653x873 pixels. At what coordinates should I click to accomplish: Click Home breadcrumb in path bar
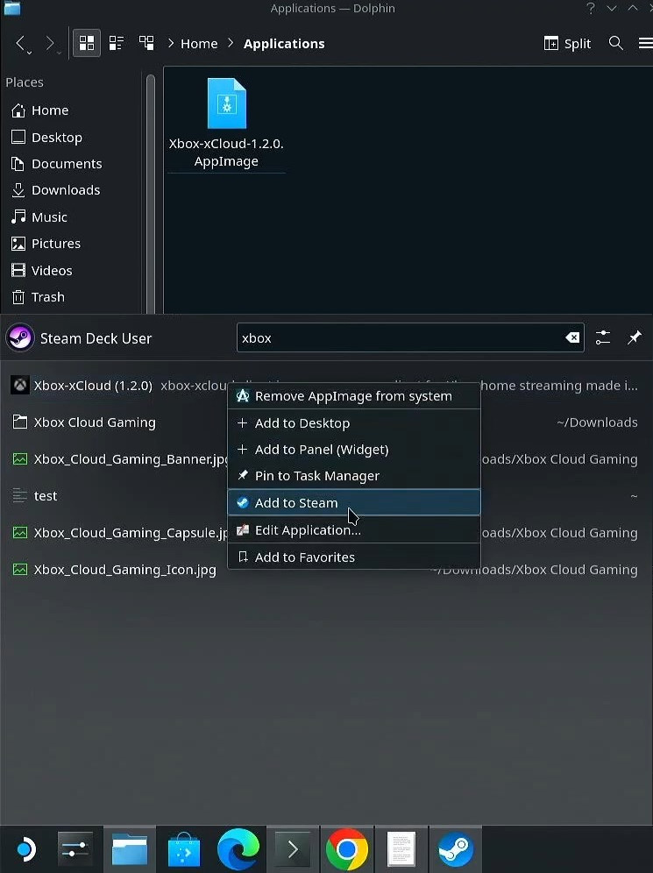(x=199, y=44)
